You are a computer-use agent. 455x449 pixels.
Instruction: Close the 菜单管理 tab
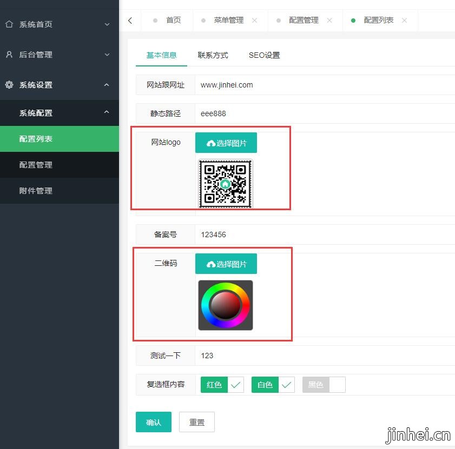[254, 21]
